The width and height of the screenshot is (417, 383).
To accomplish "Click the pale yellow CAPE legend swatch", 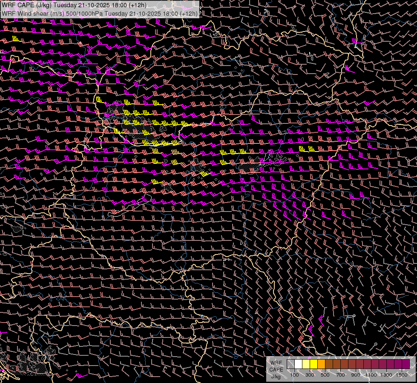I will click(306, 364).
